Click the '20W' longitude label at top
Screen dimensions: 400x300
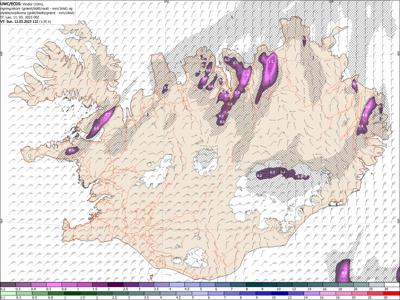166,2
